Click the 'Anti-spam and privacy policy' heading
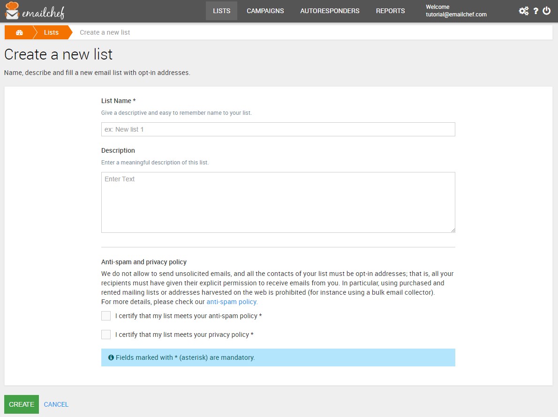558x417 pixels. pos(144,262)
